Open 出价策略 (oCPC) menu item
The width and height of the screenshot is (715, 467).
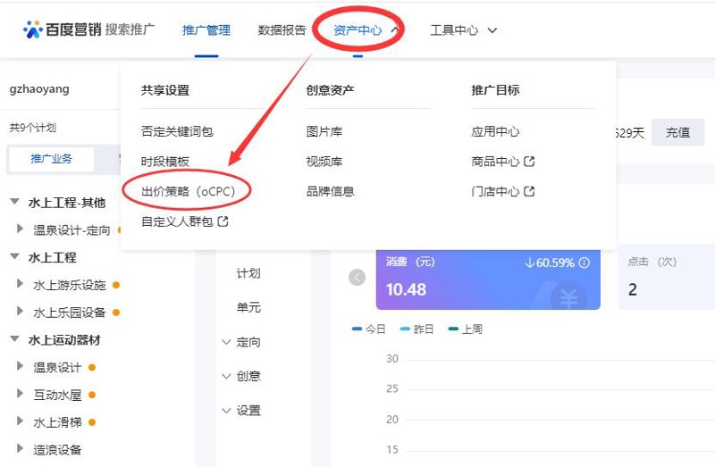click(188, 191)
